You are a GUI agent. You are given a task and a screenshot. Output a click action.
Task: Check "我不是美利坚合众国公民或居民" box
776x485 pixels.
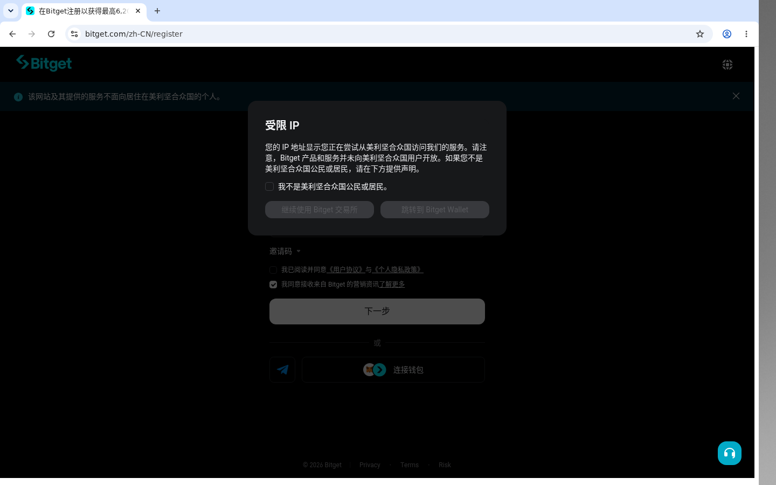click(269, 186)
